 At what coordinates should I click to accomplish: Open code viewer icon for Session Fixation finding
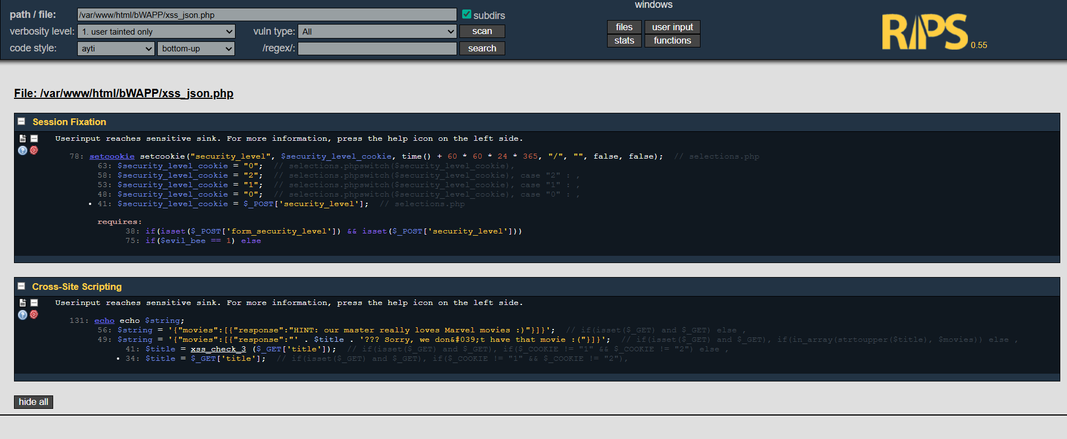click(x=22, y=139)
